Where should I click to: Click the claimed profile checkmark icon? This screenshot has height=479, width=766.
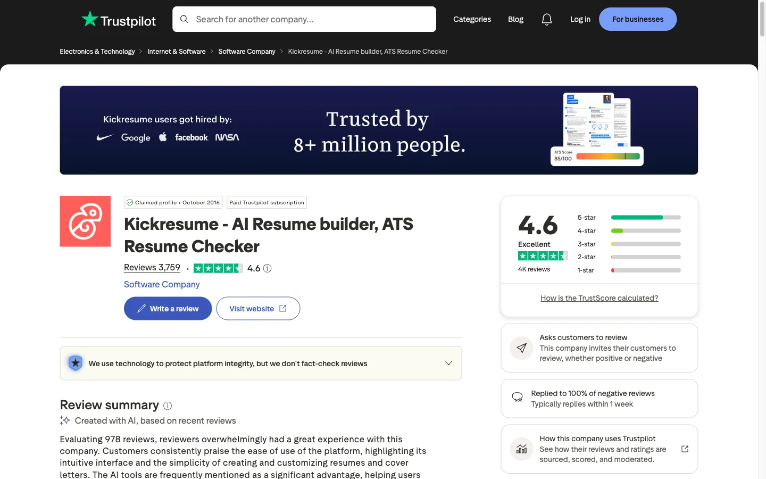coord(130,202)
